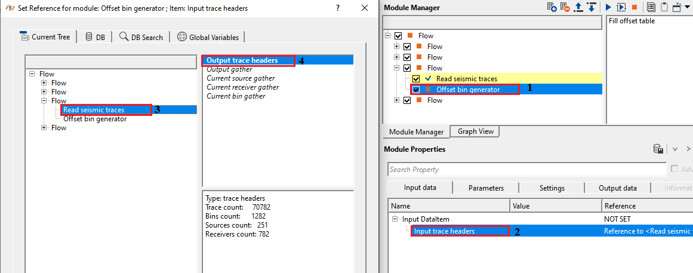
Task: Select Offset bin generator in the dialog tree
Action: pyautogui.click(x=95, y=119)
